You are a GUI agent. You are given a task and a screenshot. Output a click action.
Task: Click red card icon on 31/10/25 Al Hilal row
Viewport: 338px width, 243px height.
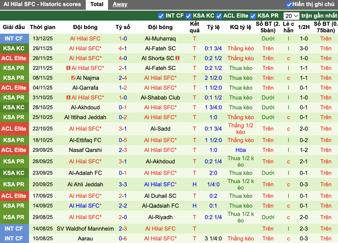click(68, 98)
